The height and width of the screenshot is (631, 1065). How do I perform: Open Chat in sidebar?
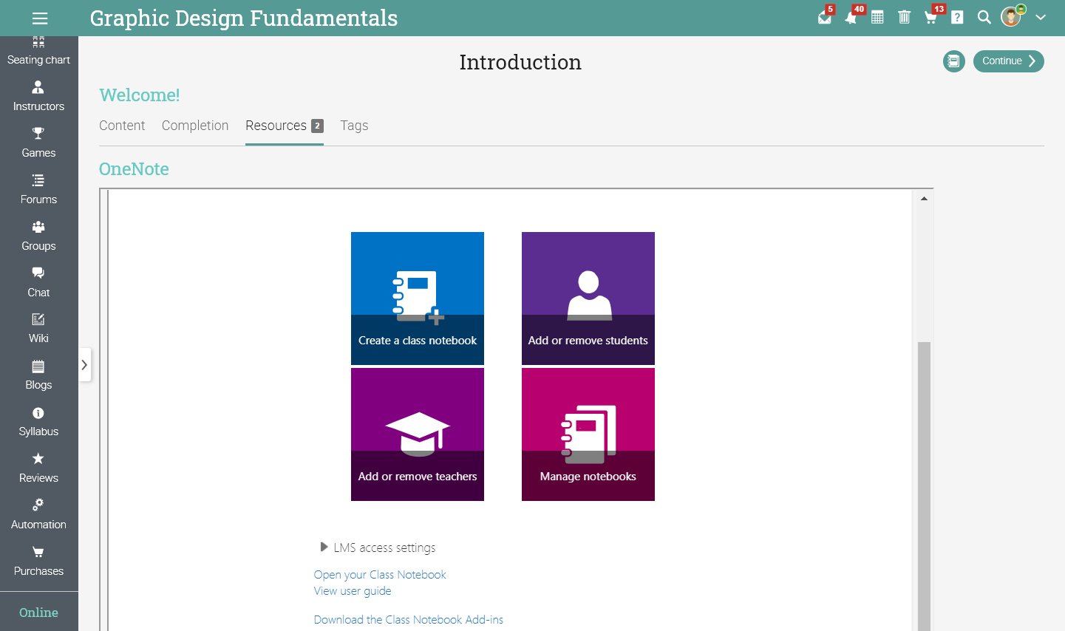click(x=38, y=283)
